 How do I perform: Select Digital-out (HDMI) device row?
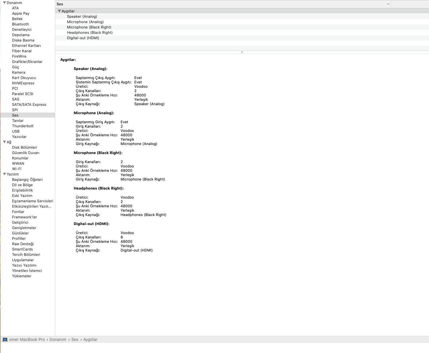83,38
